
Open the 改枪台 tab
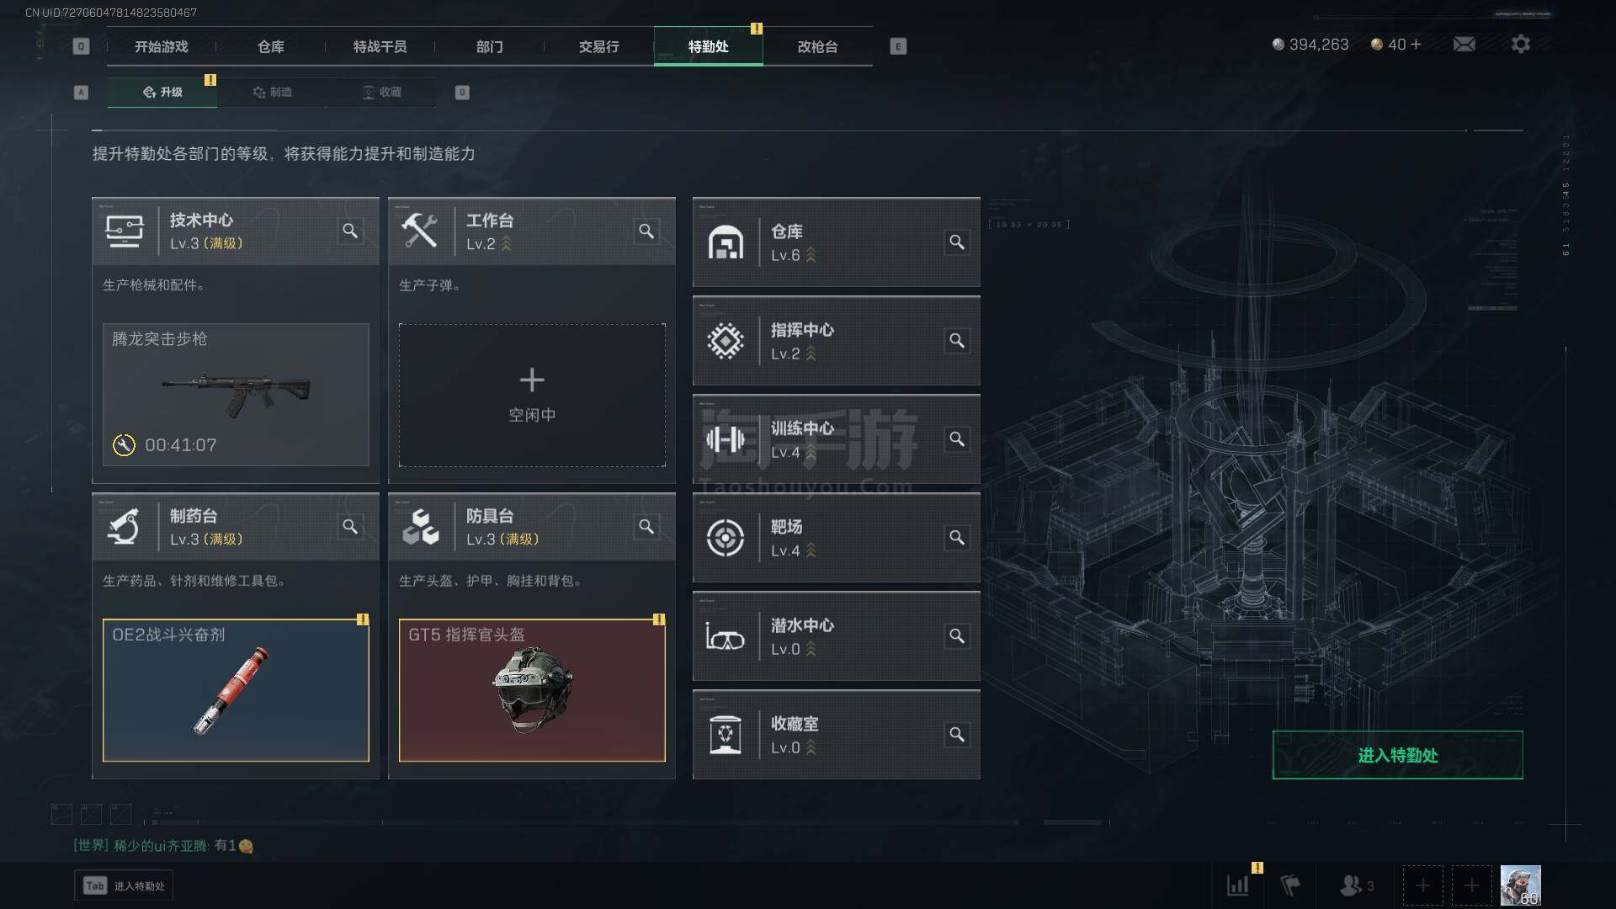tap(817, 46)
